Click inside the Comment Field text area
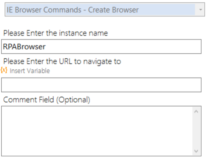207x159 pixels. pyautogui.click(x=97, y=131)
